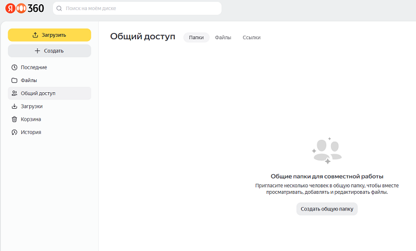
Task: Click the people icon for Общий доступ
Action: click(15, 93)
